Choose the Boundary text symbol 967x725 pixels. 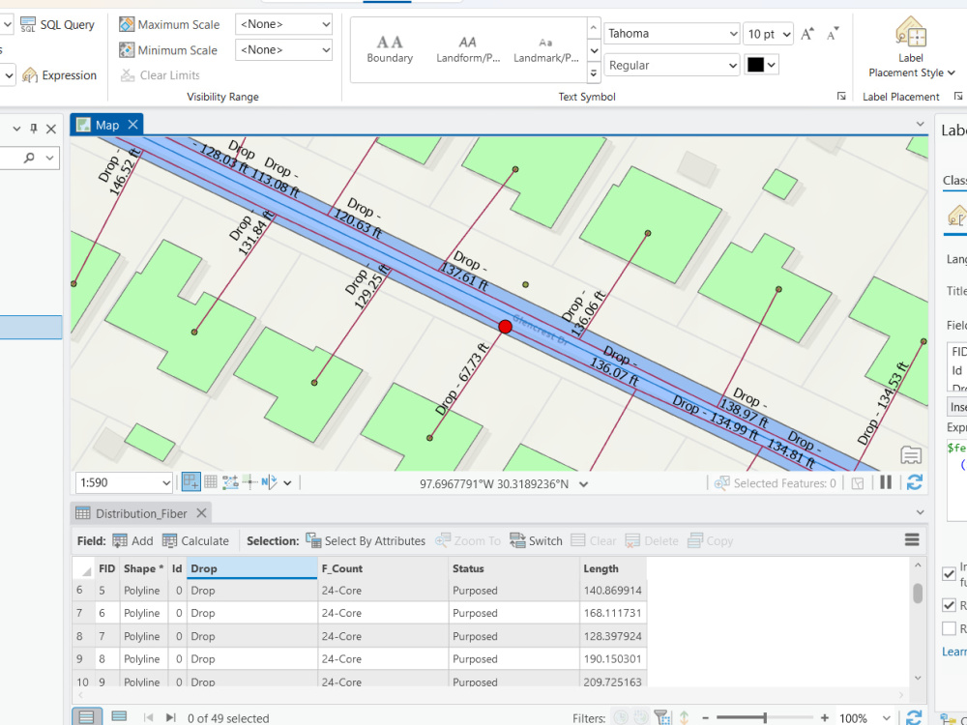point(390,49)
